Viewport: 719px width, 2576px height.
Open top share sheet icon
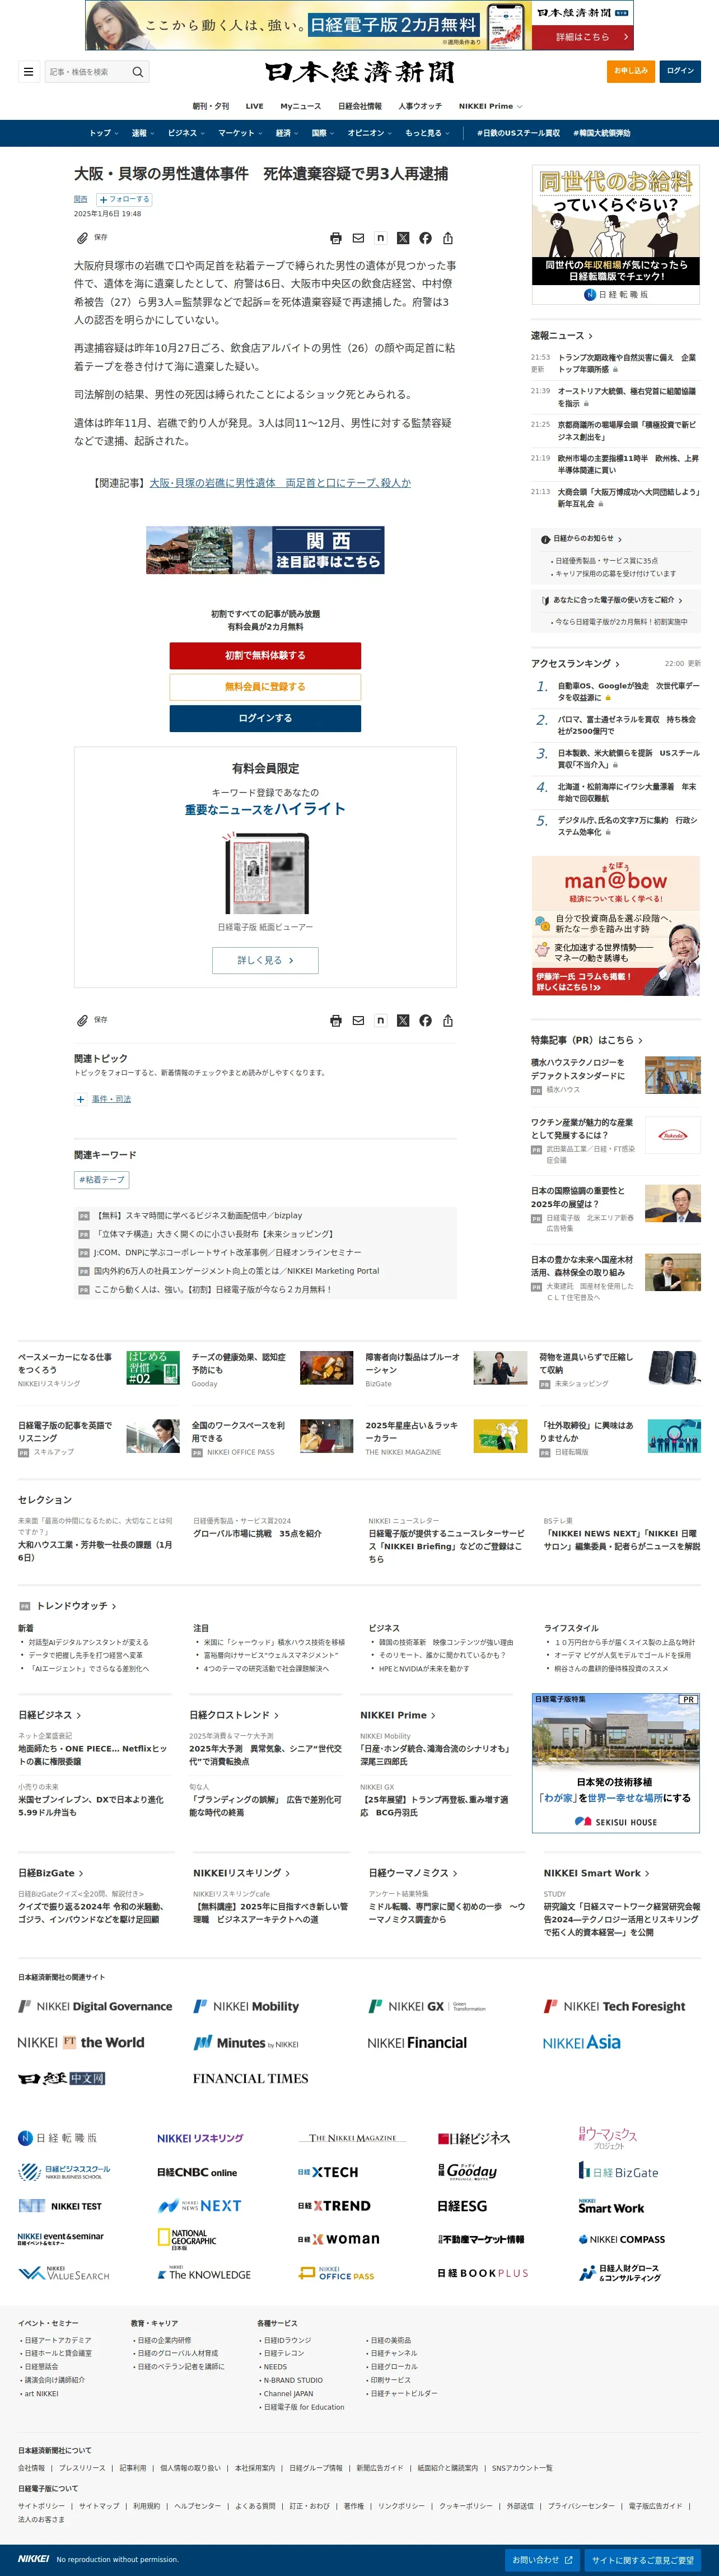[x=448, y=238]
